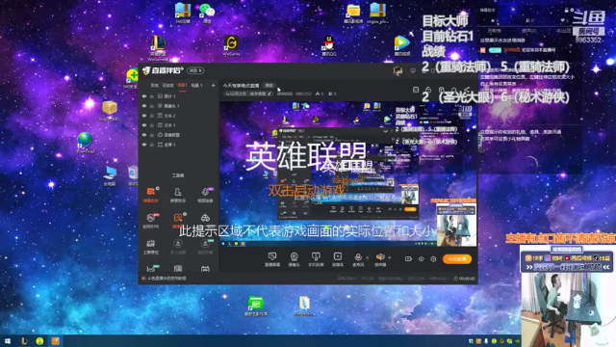This screenshot has height=347, width=616.
Task: Lock the 摄像头 1 layer
Action: [152, 106]
